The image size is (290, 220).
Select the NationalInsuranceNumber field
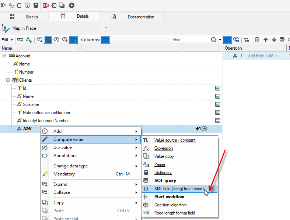[46, 113]
